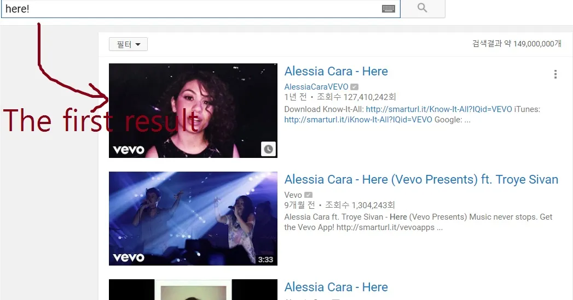573x300 pixels.
Task: Focus the search field containing "here!"
Action: pyautogui.click(x=200, y=8)
